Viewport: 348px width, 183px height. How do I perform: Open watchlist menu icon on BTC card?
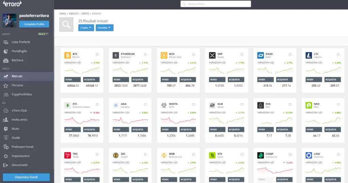tap(98, 55)
